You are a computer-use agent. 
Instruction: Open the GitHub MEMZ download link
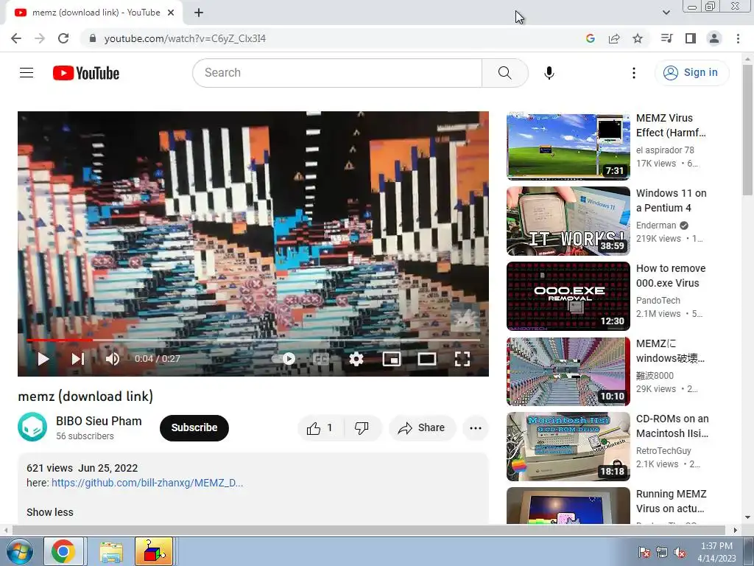click(x=147, y=483)
